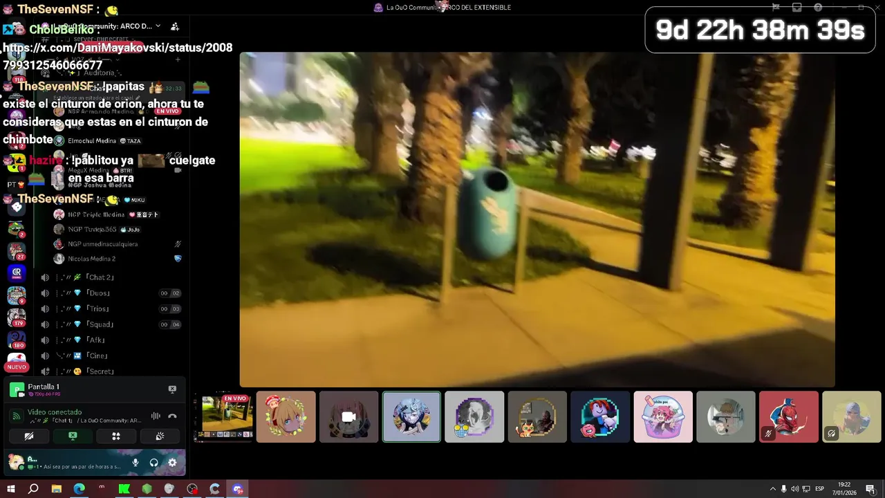Screen dimensions: 885x498
Task: Open user settings gear
Action: coord(172,463)
